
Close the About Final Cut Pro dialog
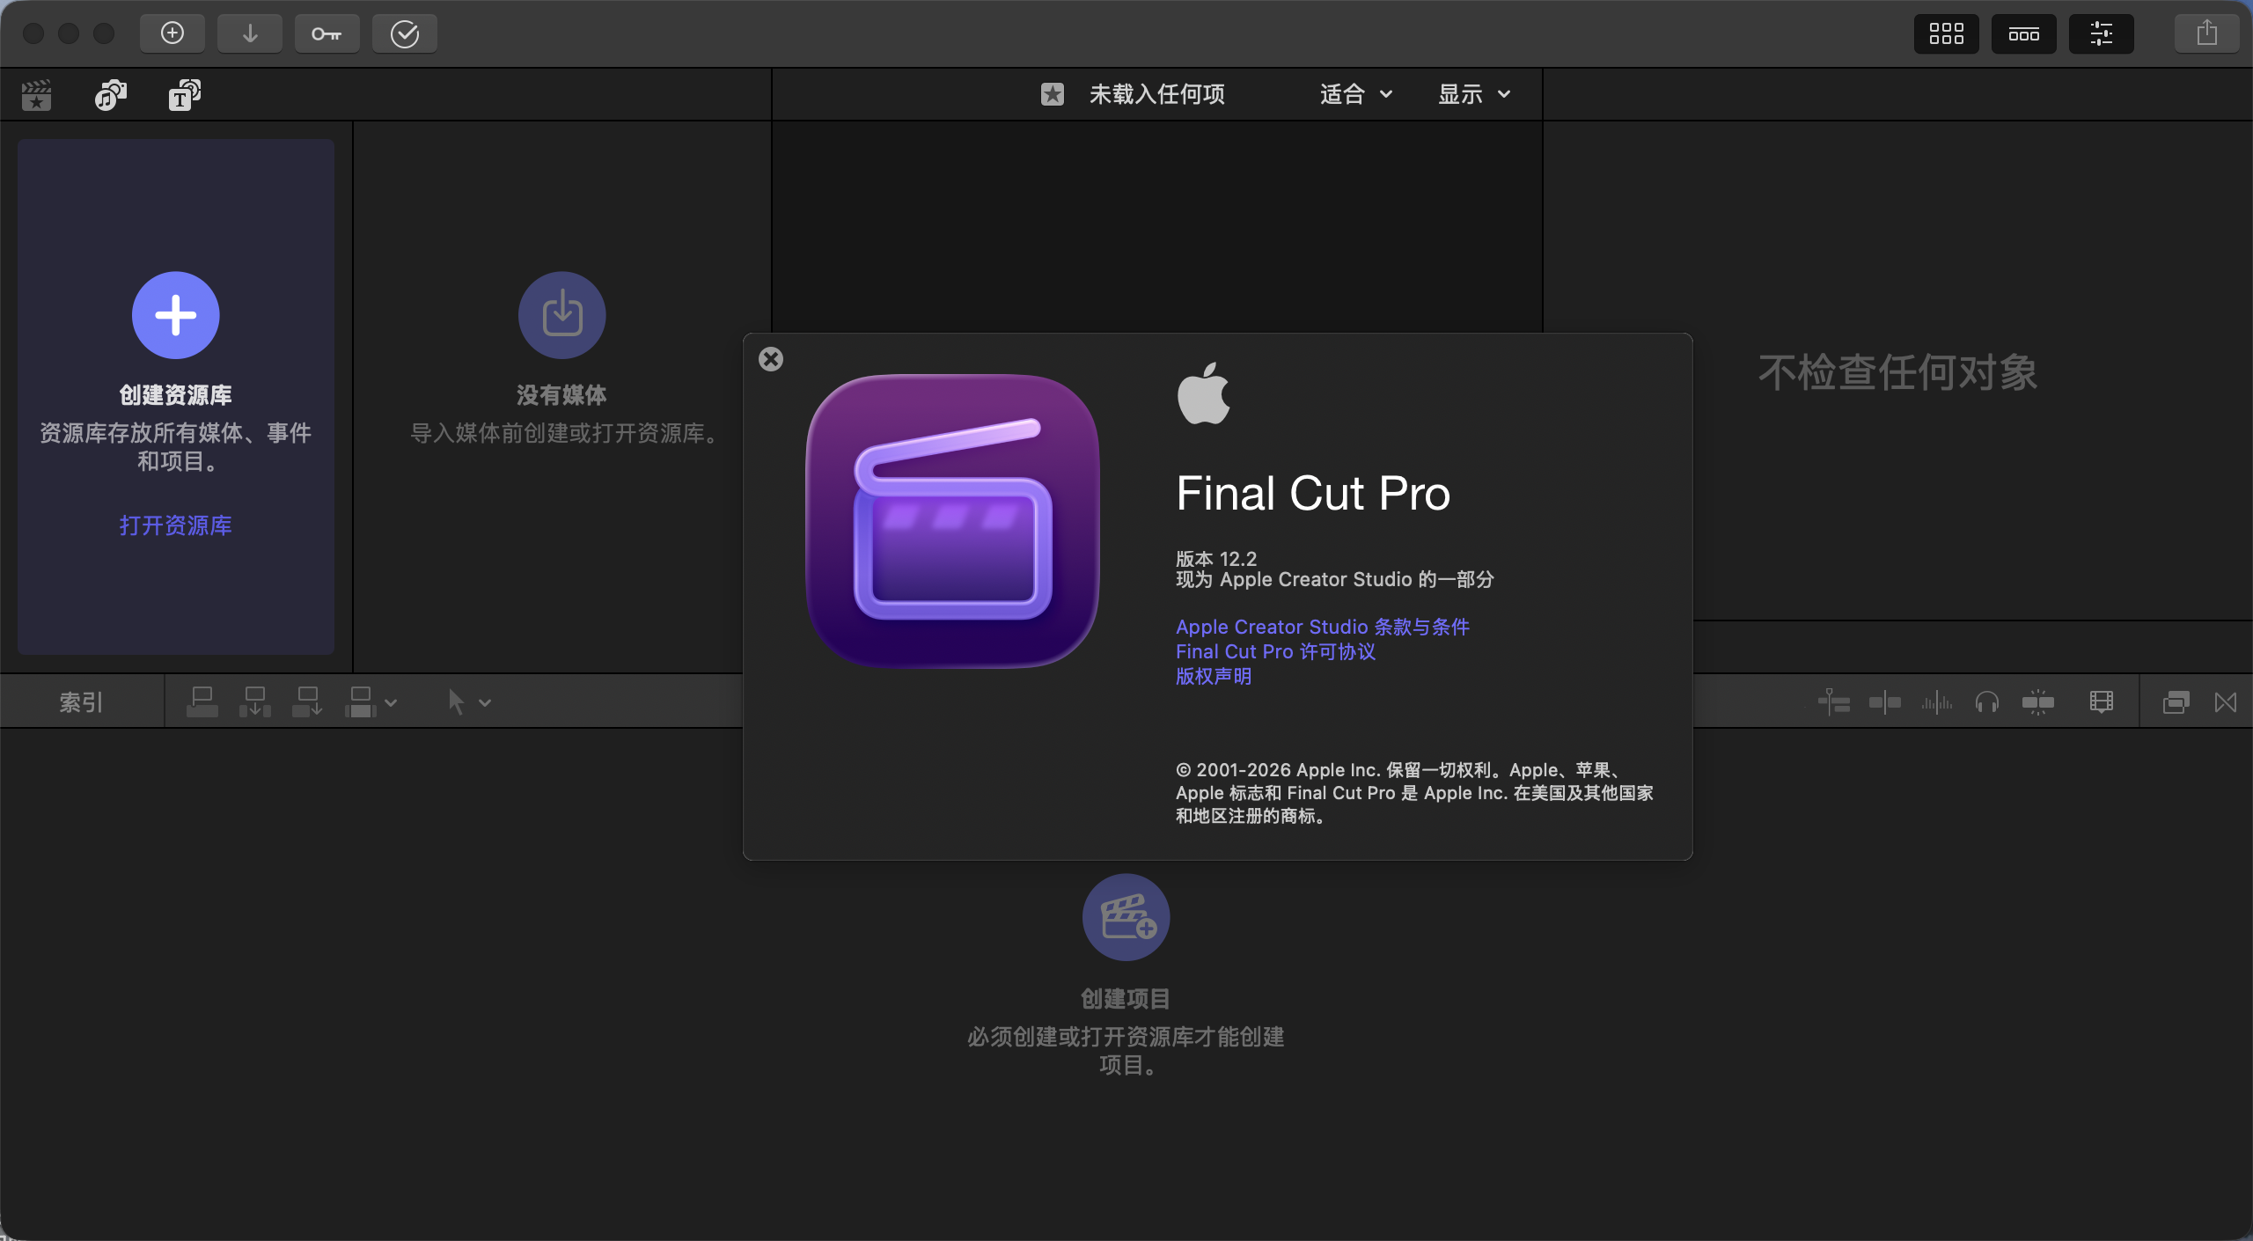click(x=771, y=359)
